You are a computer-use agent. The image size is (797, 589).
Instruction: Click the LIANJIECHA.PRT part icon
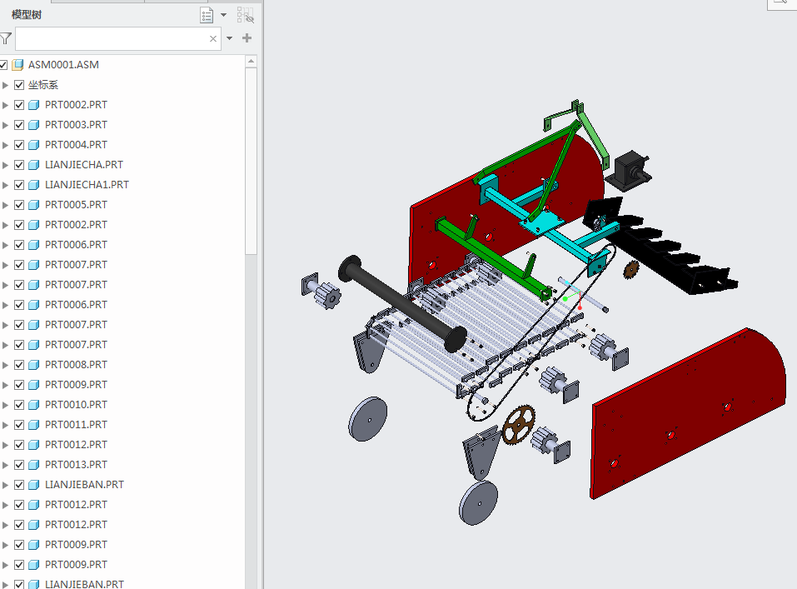[34, 165]
